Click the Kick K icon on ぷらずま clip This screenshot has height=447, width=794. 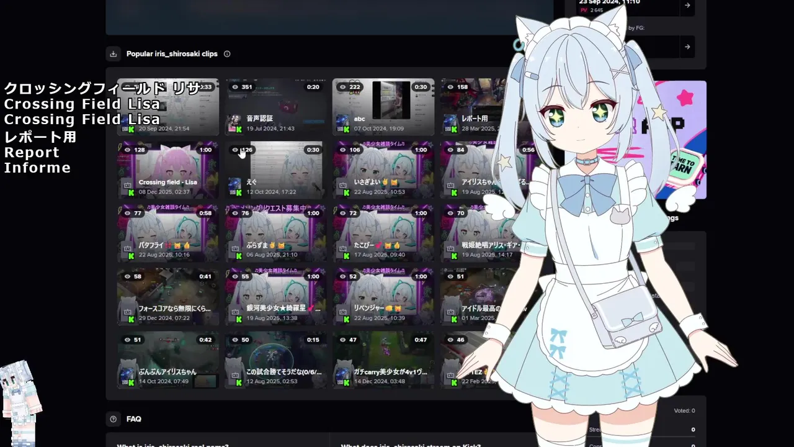pyautogui.click(x=239, y=256)
